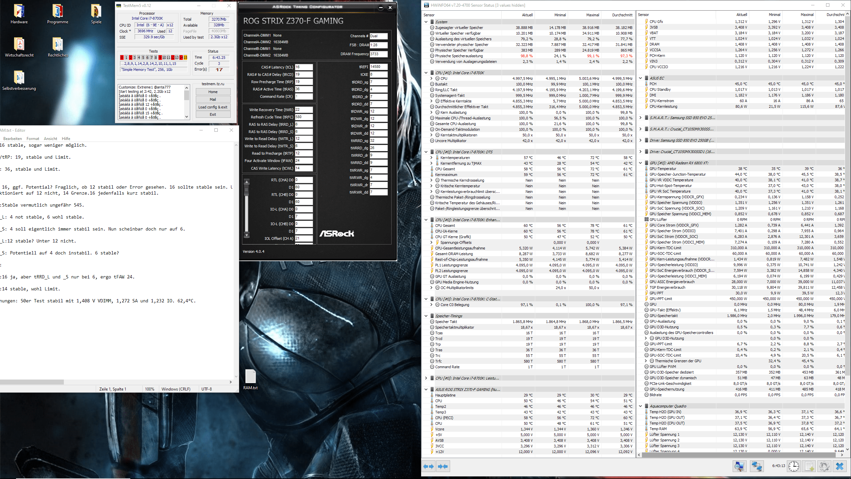The image size is (851, 479).
Task: Collapse the GPU [#0]: AMD Radeon RX 6800 XT group
Action: (640, 163)
